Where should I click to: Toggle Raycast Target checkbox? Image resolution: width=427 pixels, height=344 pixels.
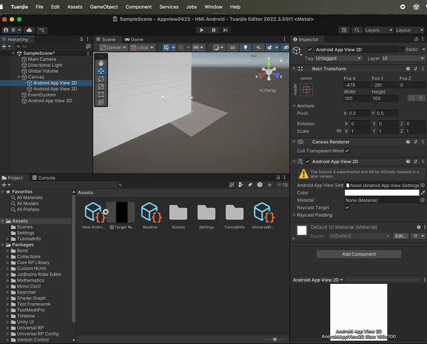347,207
